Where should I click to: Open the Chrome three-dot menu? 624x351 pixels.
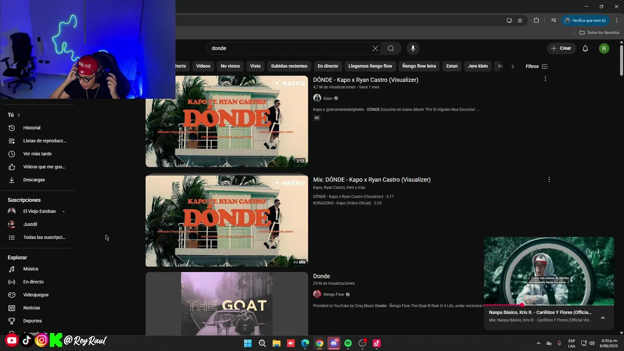[617, 20]
